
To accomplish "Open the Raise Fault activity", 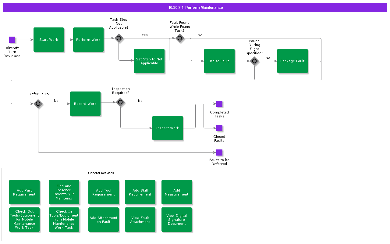I will click(x=219, y=61).
